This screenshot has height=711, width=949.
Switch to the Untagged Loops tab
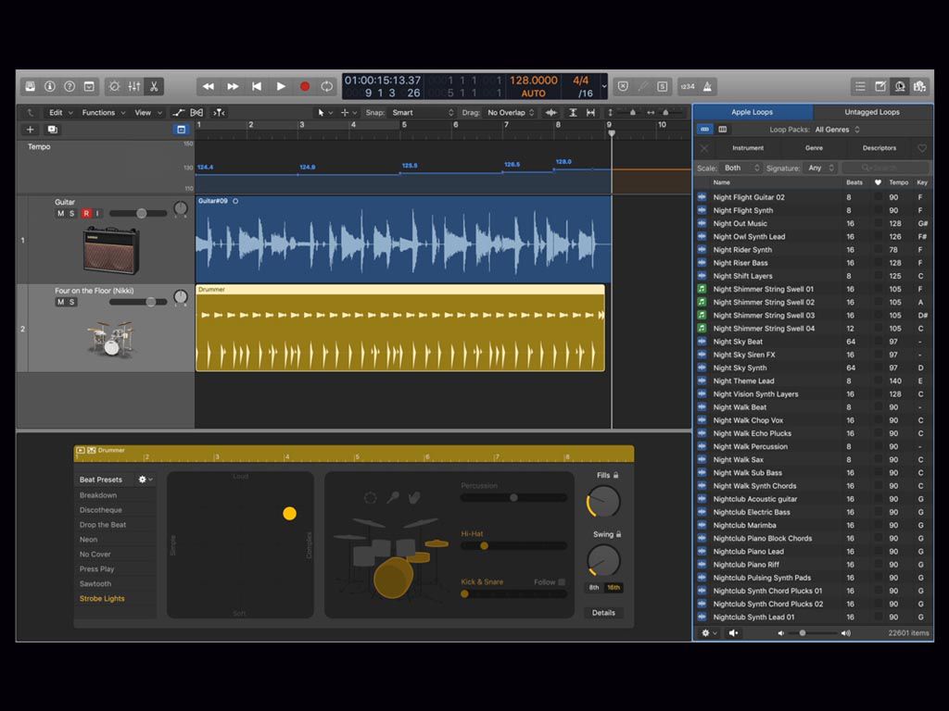pos(872,112)
